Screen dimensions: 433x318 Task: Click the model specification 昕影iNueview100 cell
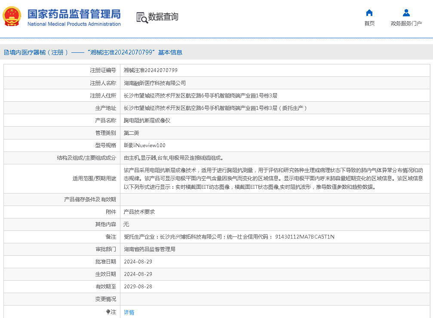(x=144, y=145)
